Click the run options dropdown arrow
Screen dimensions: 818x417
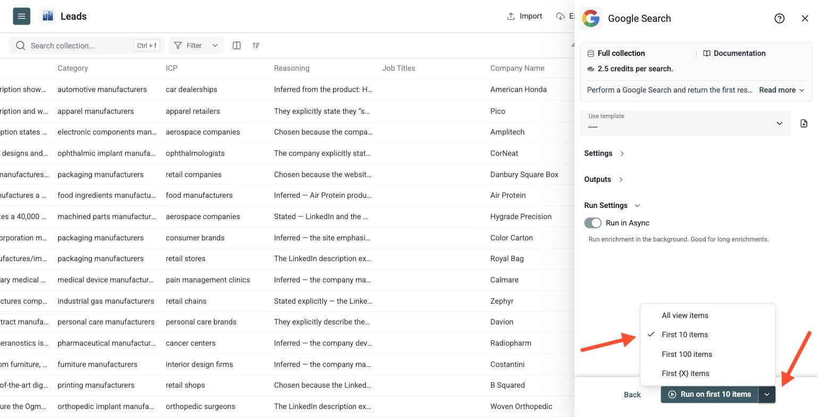[x=767, y=394]
